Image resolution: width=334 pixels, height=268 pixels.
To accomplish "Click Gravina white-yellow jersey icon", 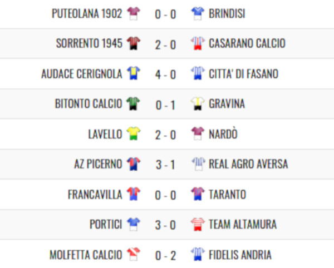I will (x=198, y=103).
